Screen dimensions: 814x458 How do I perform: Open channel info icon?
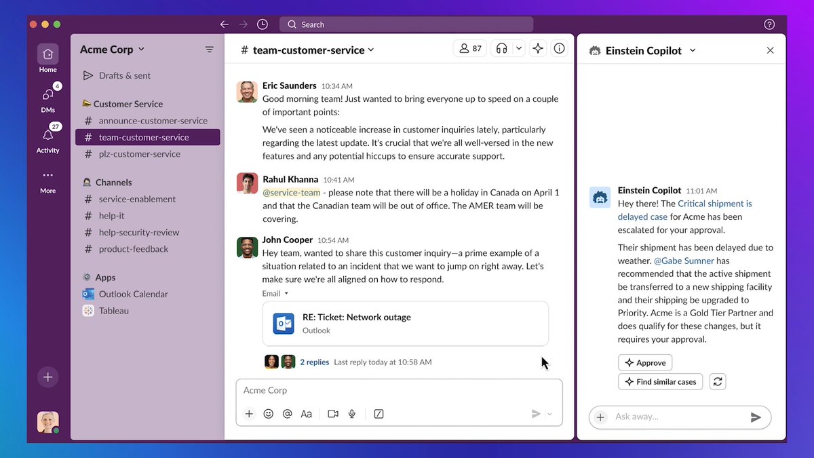tap(560, 49)
